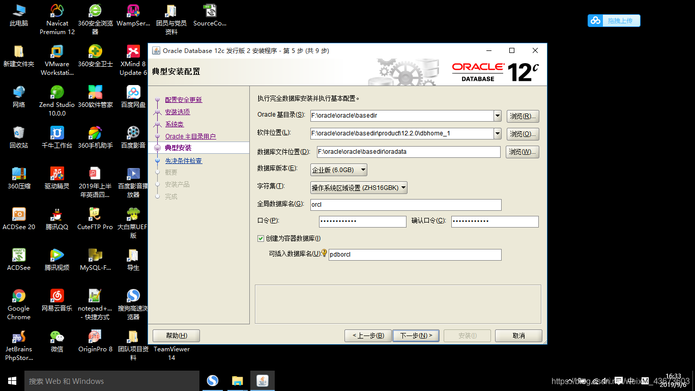Go to the 系统类 step
Image resolution: width=695 pixels, height=391 pixels.
coord(174,124)
